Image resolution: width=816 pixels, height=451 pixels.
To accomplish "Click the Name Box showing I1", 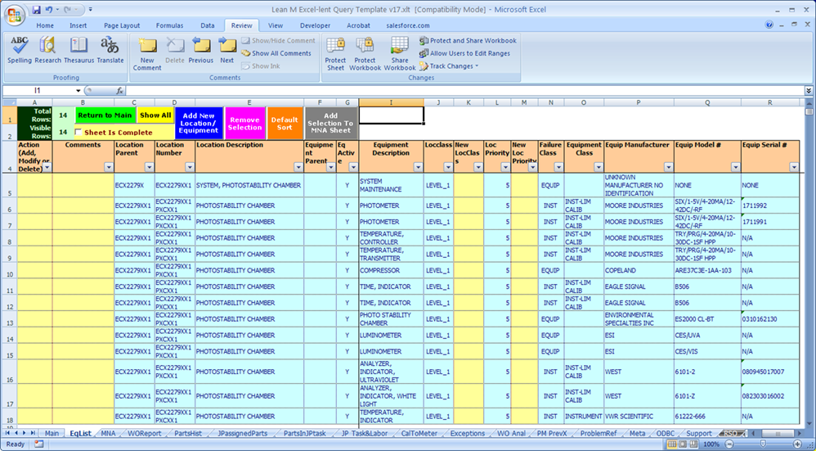I will tap(38, 91).
